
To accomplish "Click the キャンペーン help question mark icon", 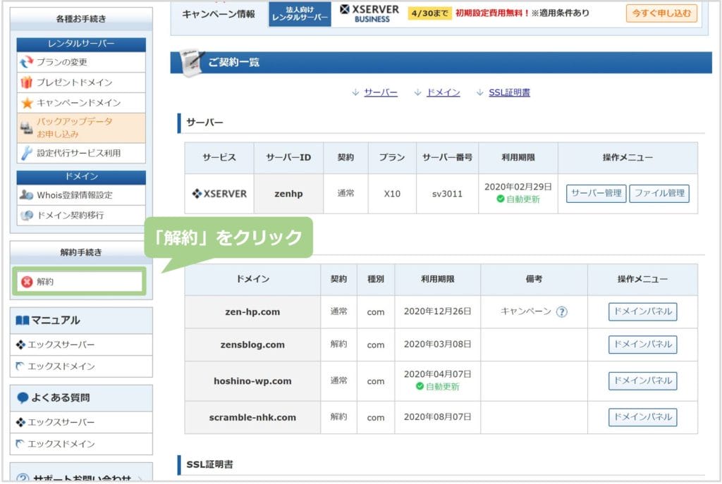I will 561,311.
